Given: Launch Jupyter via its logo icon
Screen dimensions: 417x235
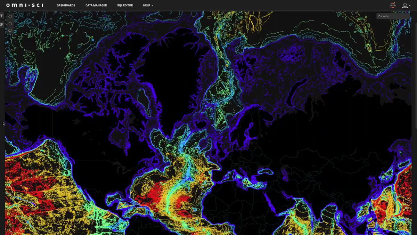Looking at the screenshot, I should pos(393,5).
